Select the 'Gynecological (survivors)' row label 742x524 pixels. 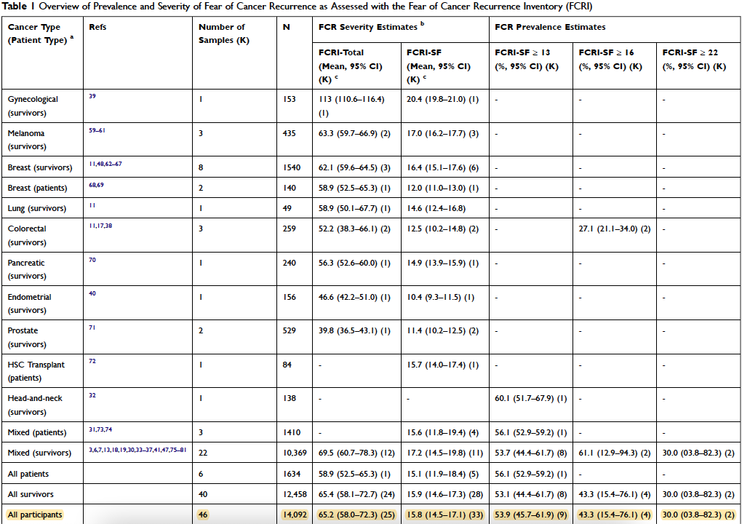pyautogui.click(x=33, y=106)
